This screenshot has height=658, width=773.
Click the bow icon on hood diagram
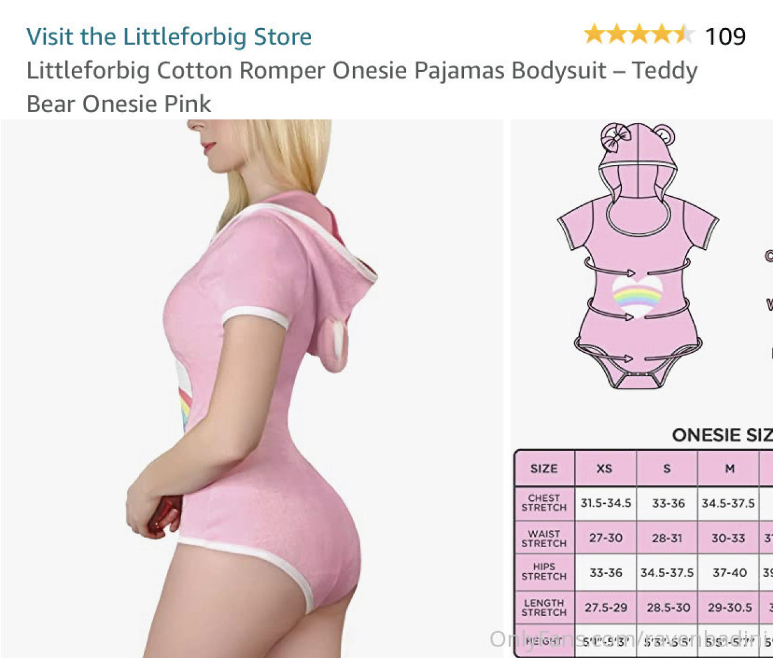coord(616,138)
